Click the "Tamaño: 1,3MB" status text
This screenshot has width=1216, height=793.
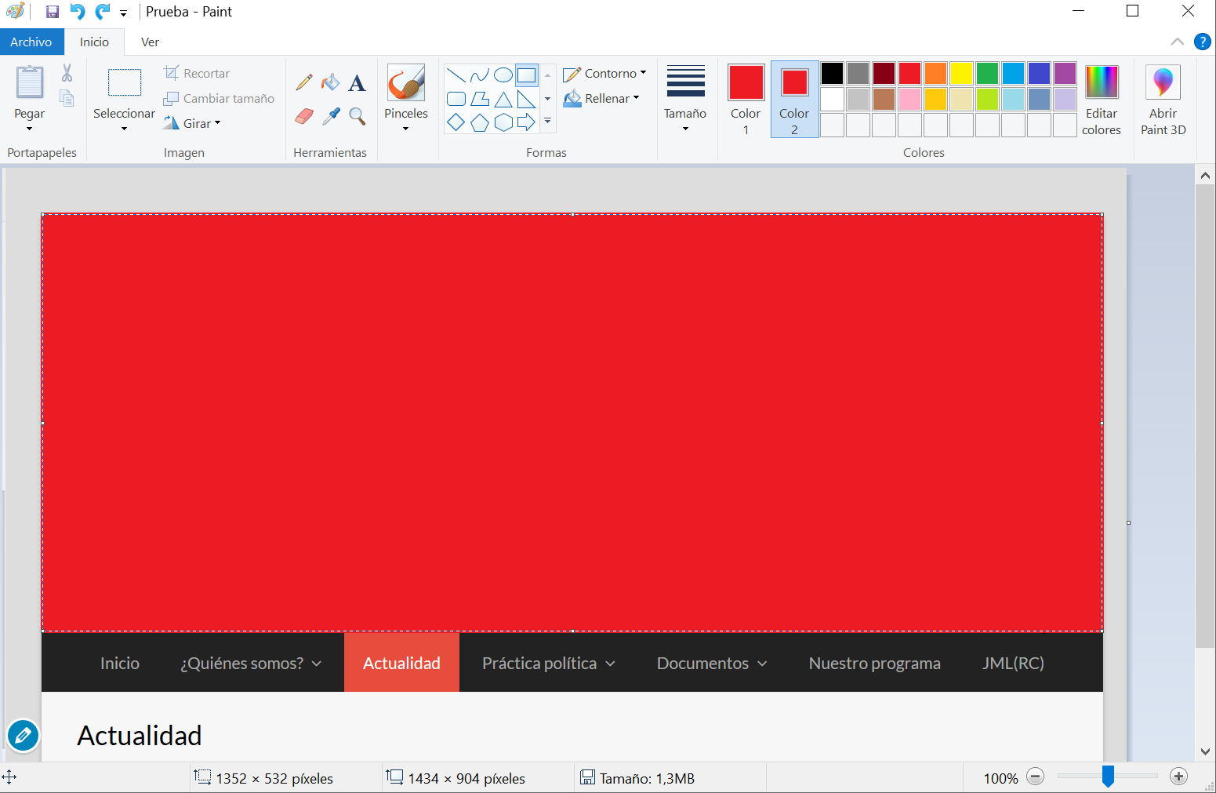pos(648,778)
